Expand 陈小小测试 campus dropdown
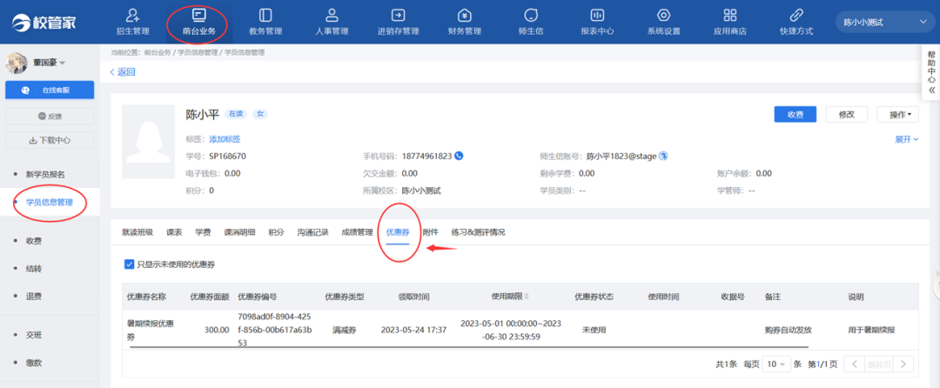Image resolution: width=940 pixels, height=388 pixels. 883,22
